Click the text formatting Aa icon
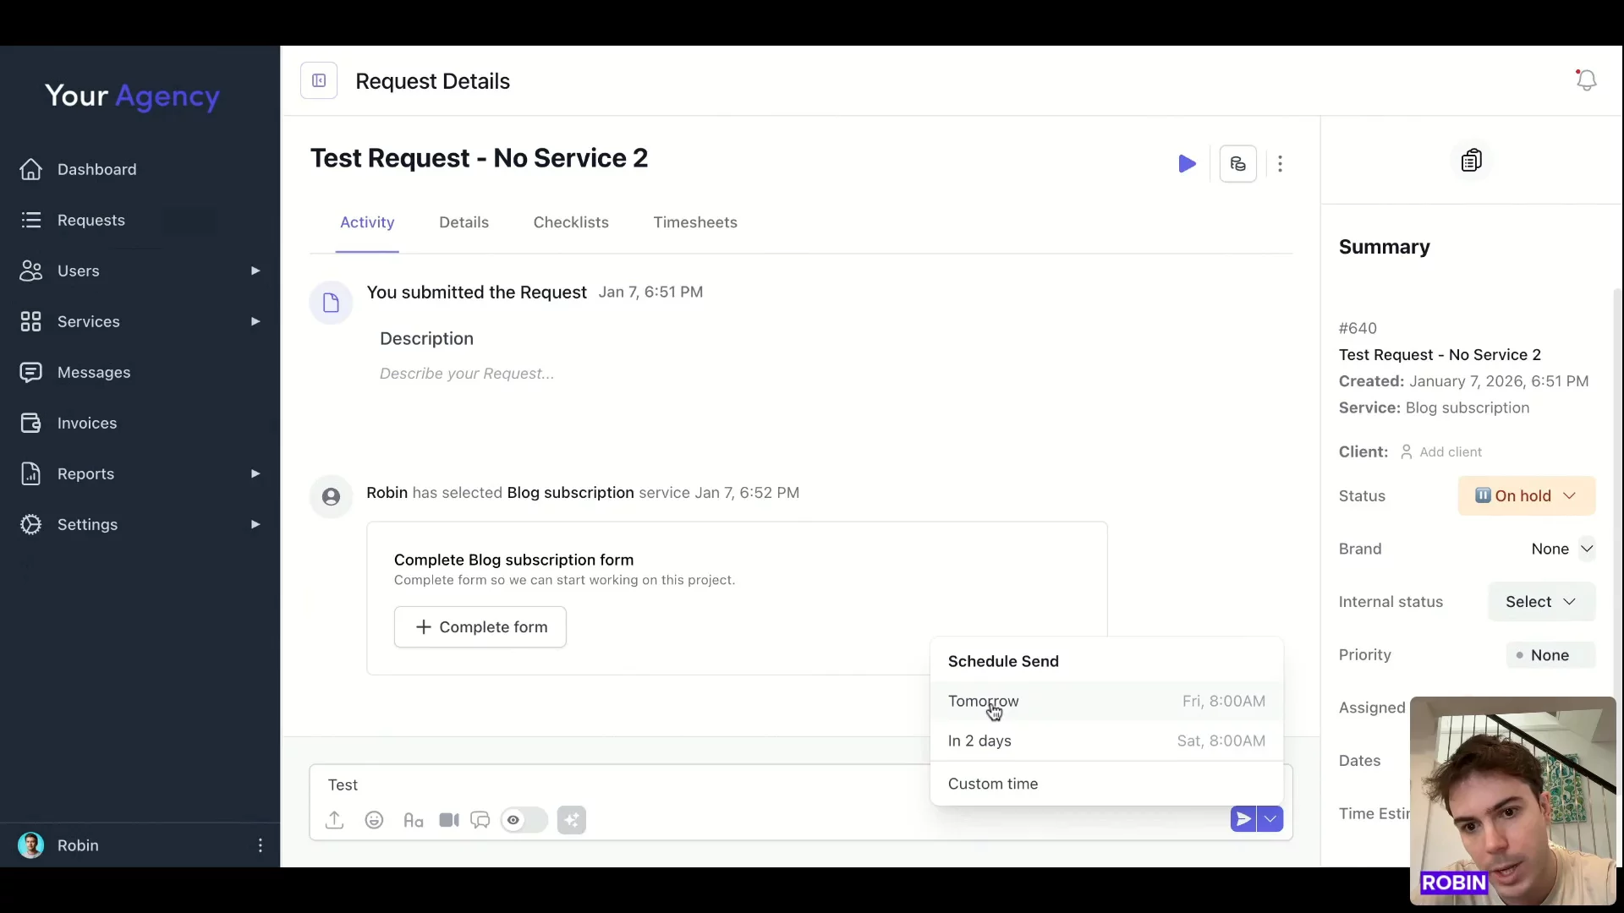Viewport: 1624px width, 913px height. [413, 820]
